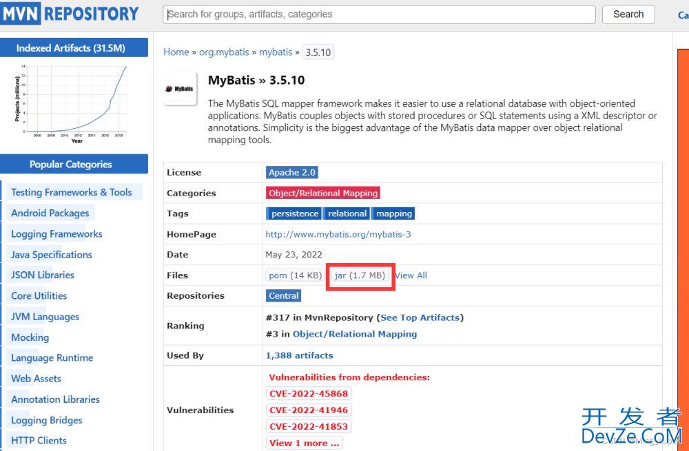
Task: Click the May 23, 2022 date value
Action: click(x=294, y=255)
